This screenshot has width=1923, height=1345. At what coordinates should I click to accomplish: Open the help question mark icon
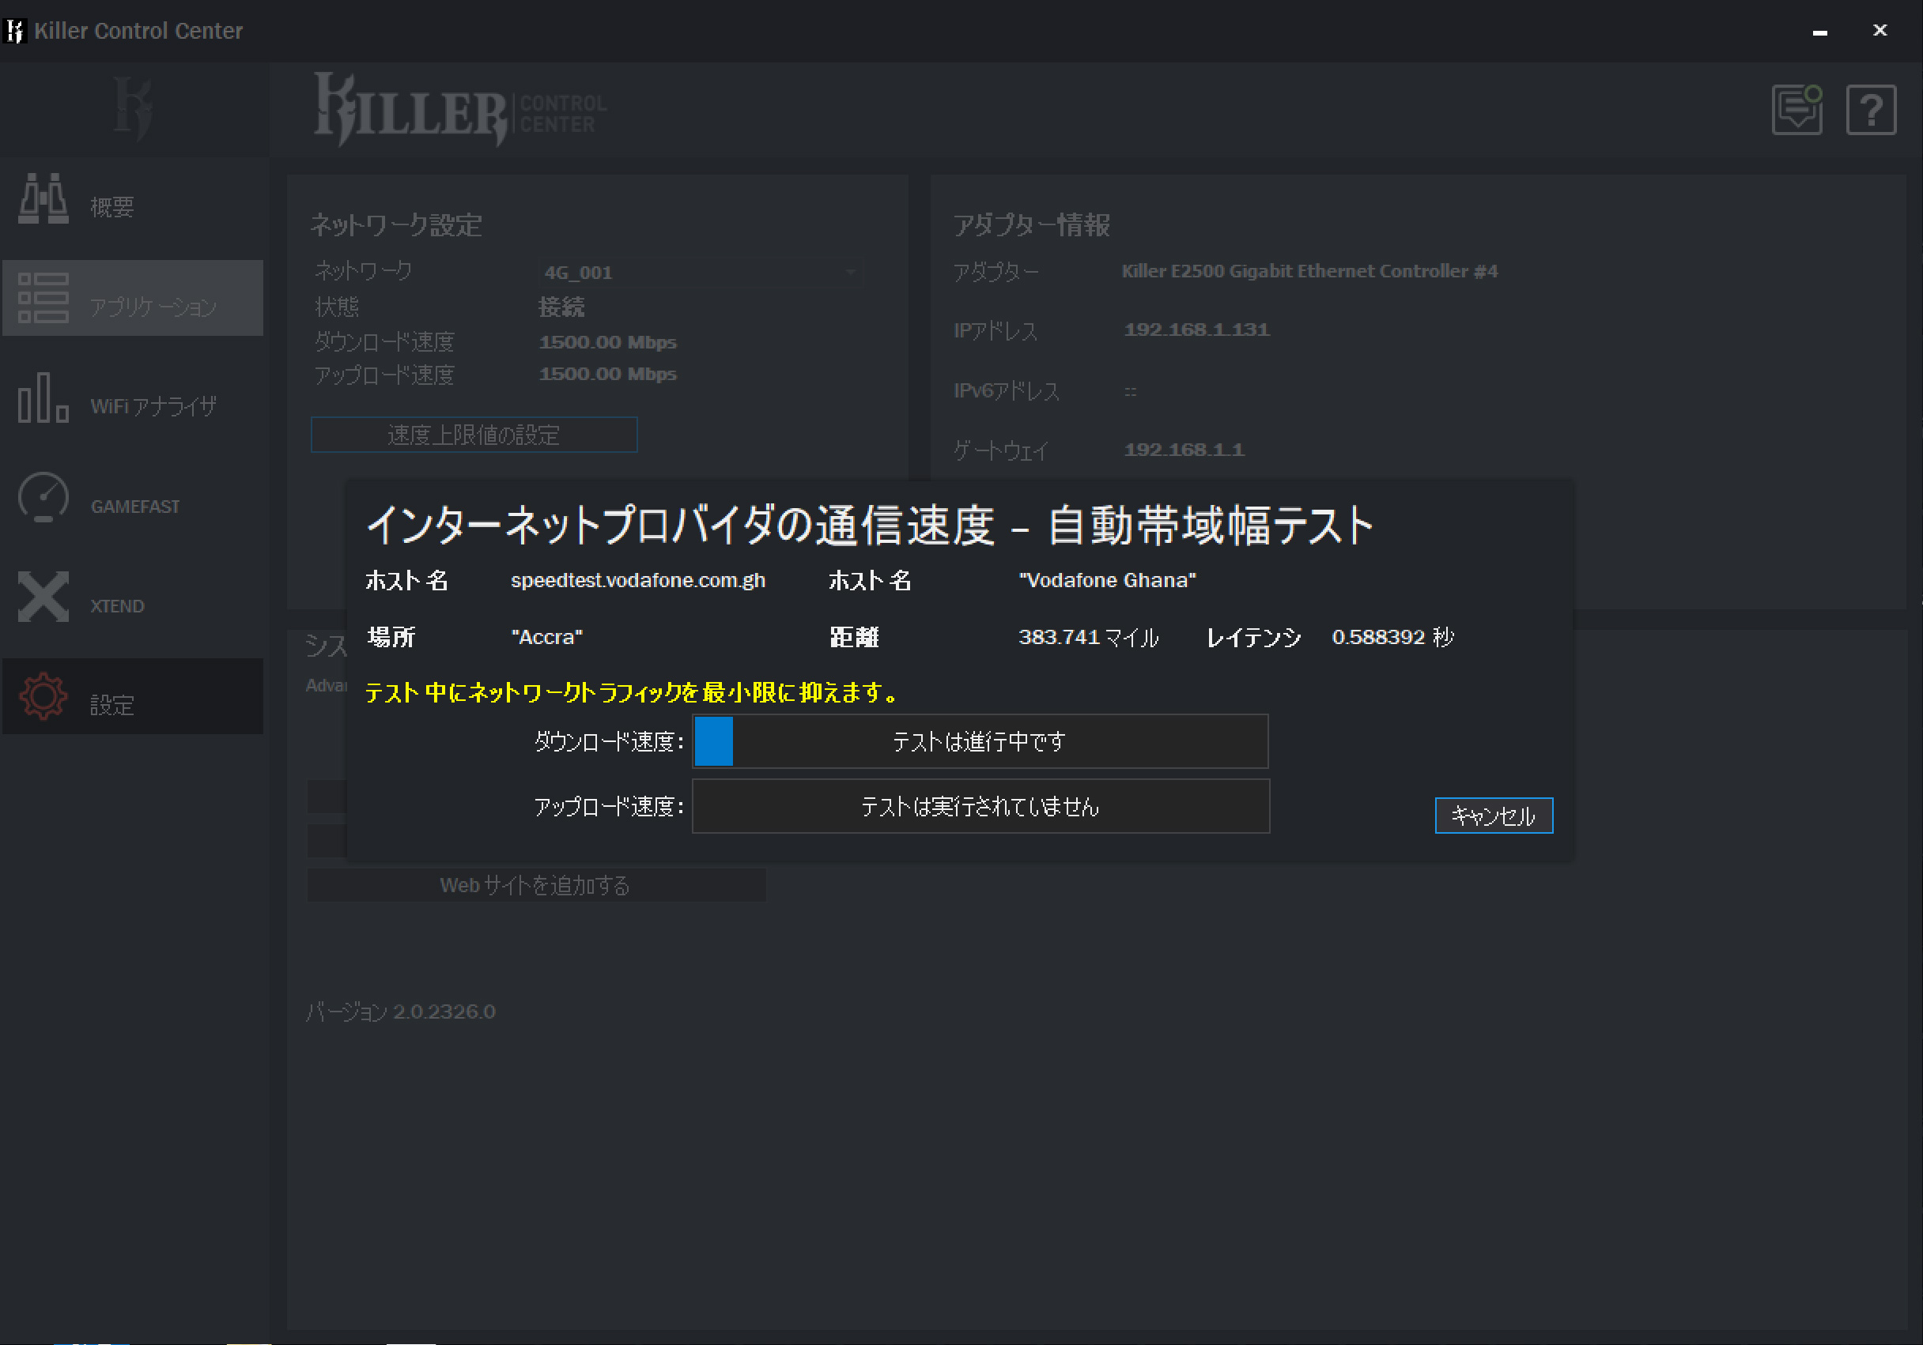(1870, 109)
